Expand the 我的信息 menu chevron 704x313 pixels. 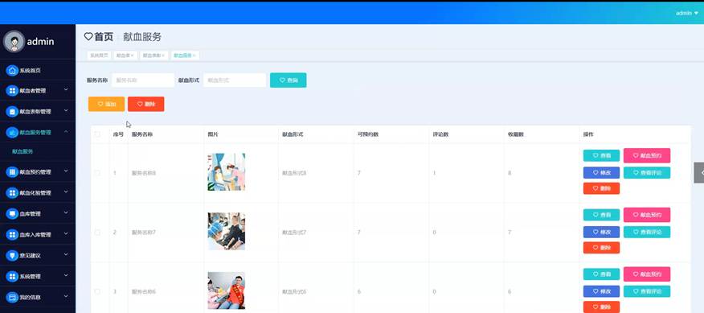point(66,297)
